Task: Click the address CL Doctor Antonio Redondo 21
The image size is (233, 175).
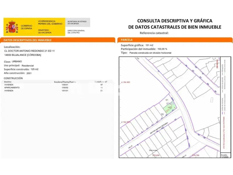Action: pos(29,51)
